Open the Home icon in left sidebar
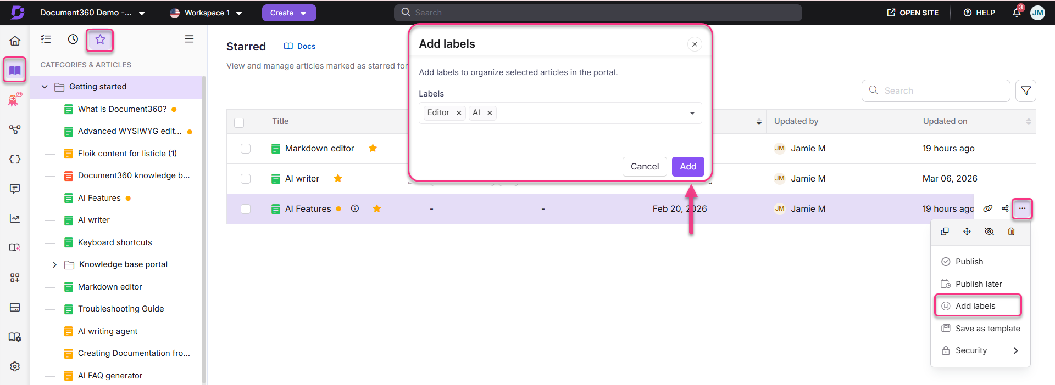The height and width of the screenshot is (385, 1055). (15, 41)
